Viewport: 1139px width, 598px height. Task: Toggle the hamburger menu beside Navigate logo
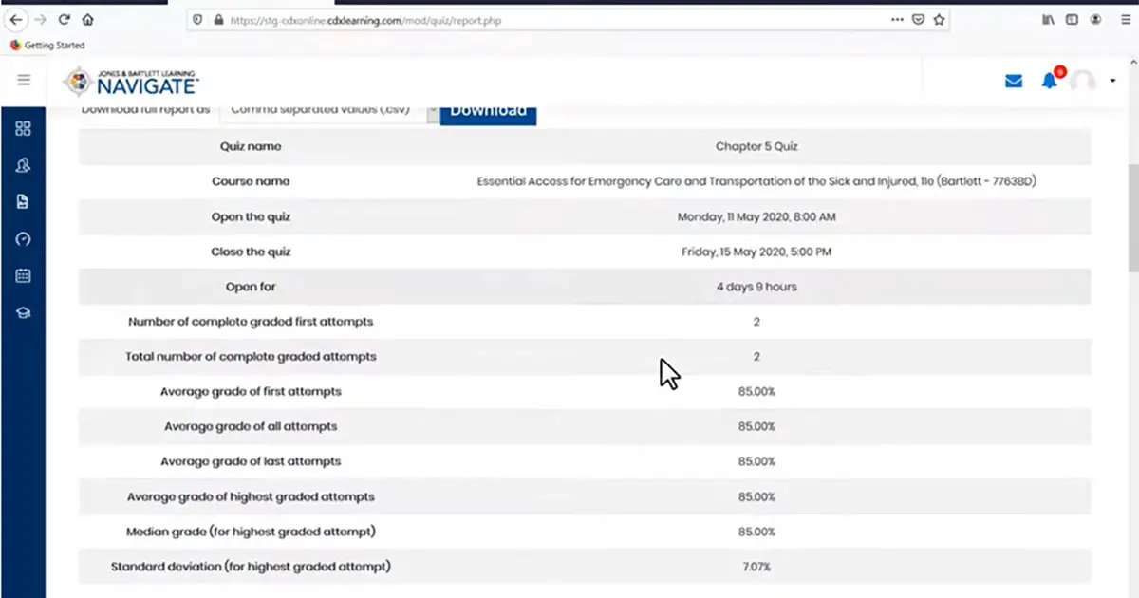(x=24, y=81)
